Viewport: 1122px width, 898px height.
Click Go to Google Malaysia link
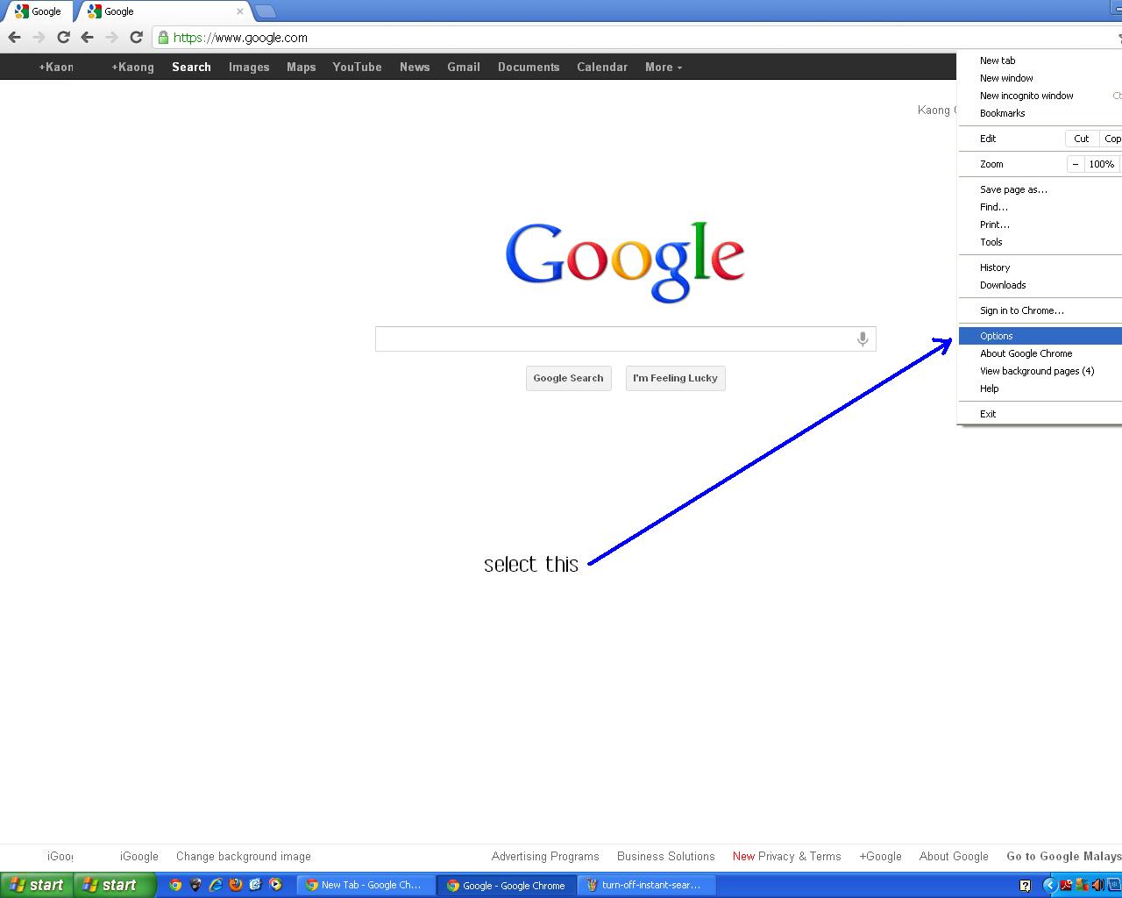(x=1064, y=857)
